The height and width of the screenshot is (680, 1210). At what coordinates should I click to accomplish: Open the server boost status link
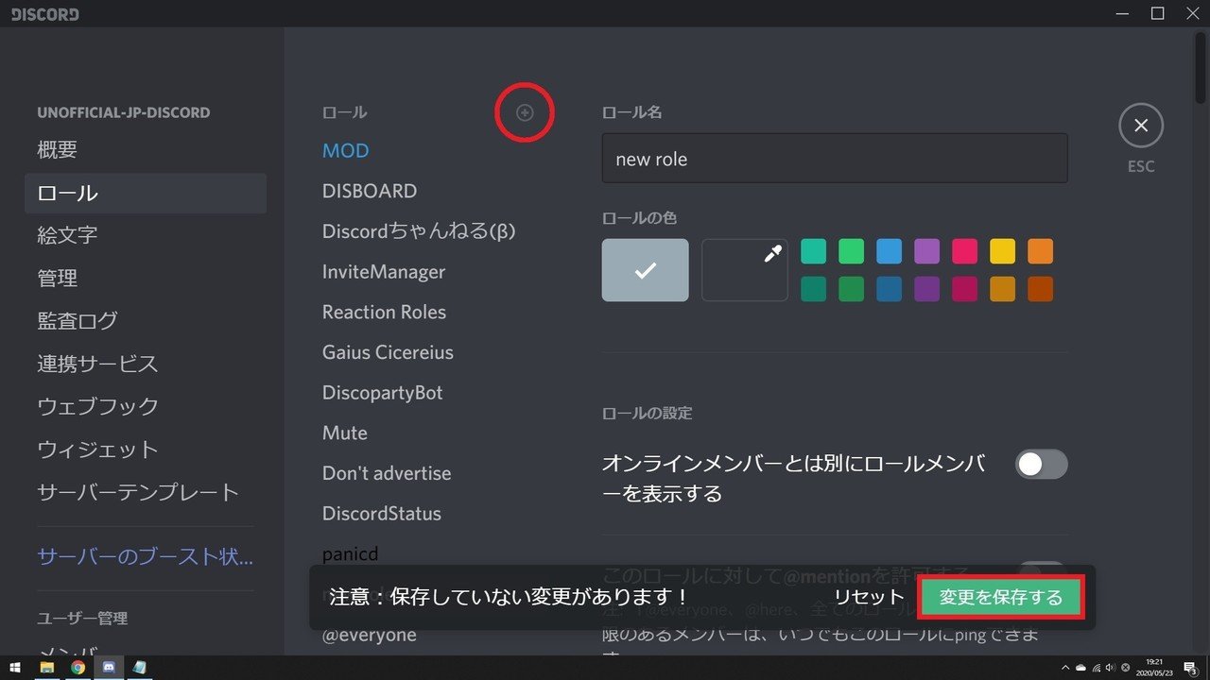tap(147, 557)
